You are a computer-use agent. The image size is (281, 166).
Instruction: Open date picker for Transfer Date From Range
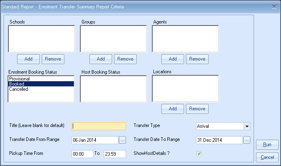coord(122,140)
